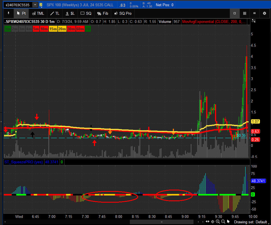Select the Pt pointer tool
This screenshot has width=271, height=225.
(21, 13)
